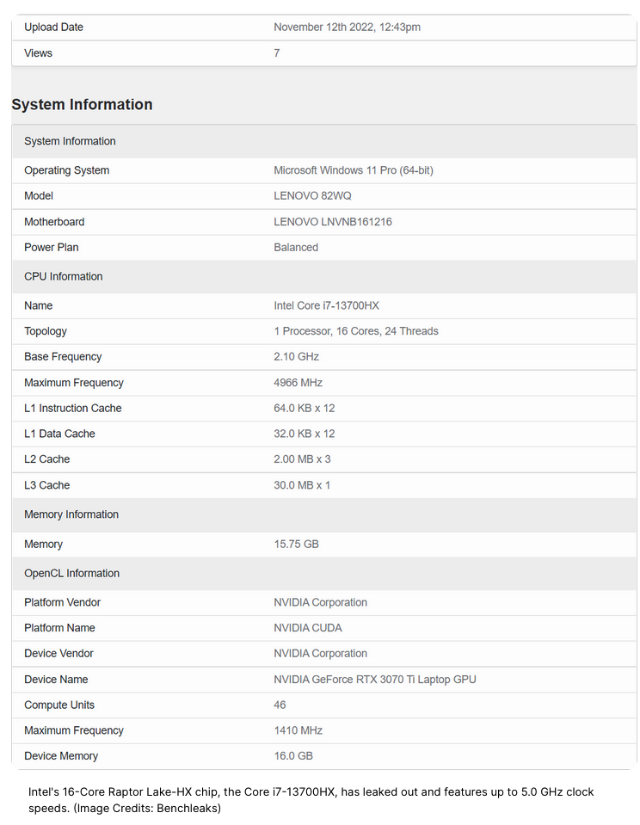The image size is (640, 825).
Task: Click the 'Motherboard' row label
Action: [54, 222]
